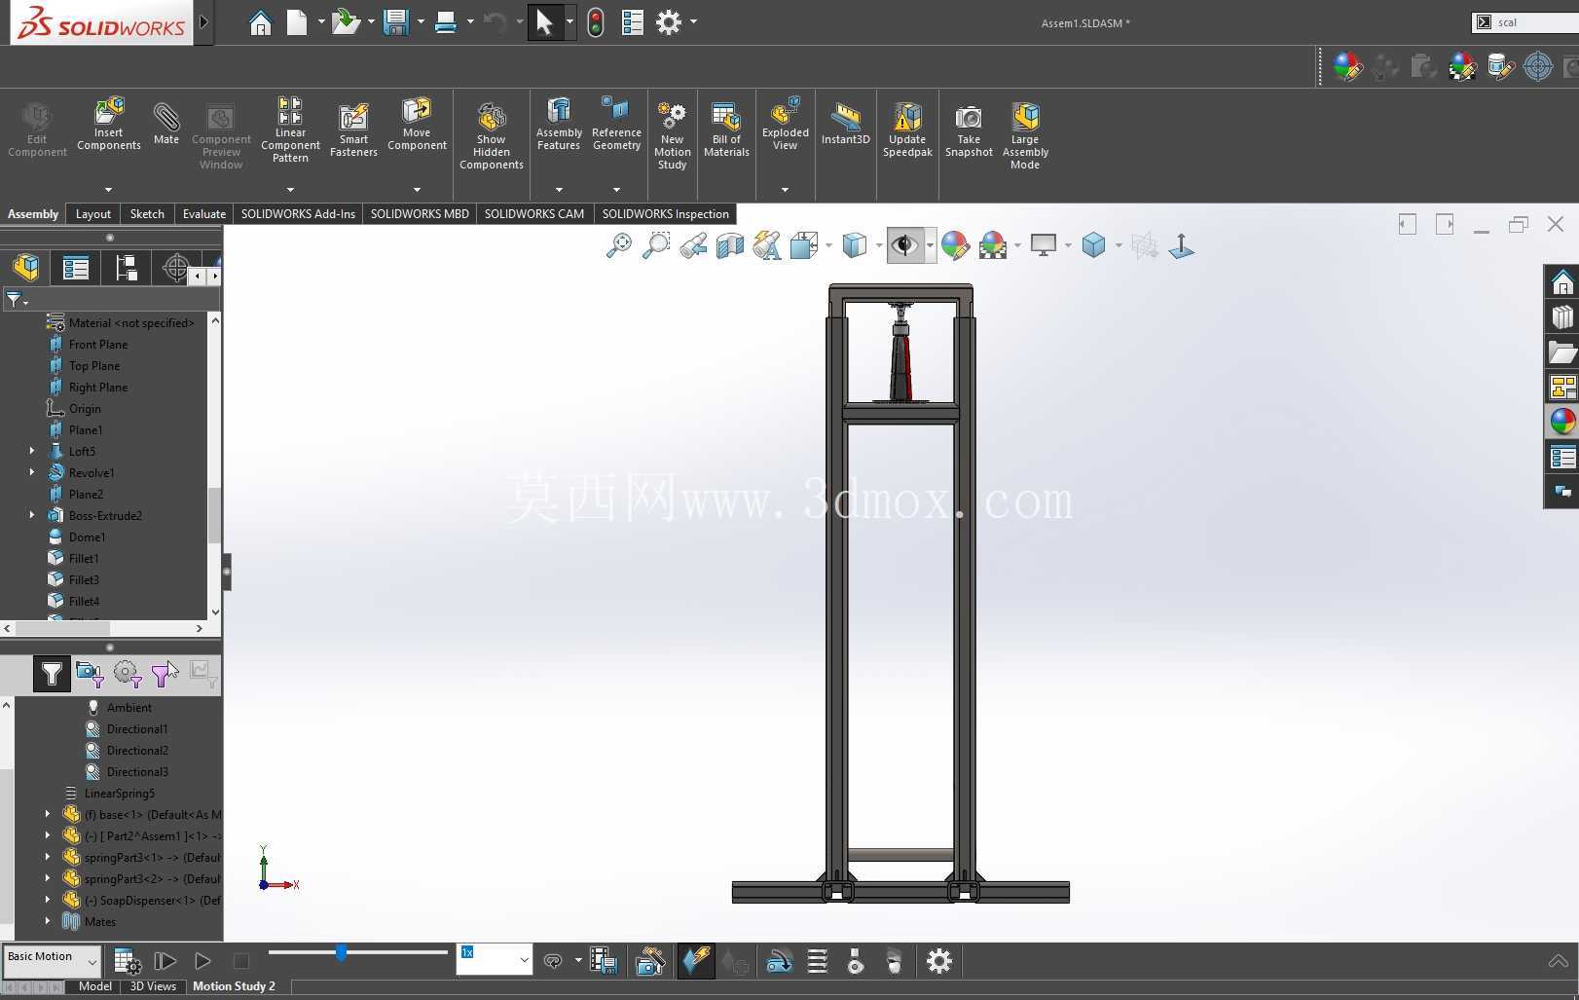Open the Animation Wizard
This screenshot has height=1000, width=1579.
pos(650,962)
